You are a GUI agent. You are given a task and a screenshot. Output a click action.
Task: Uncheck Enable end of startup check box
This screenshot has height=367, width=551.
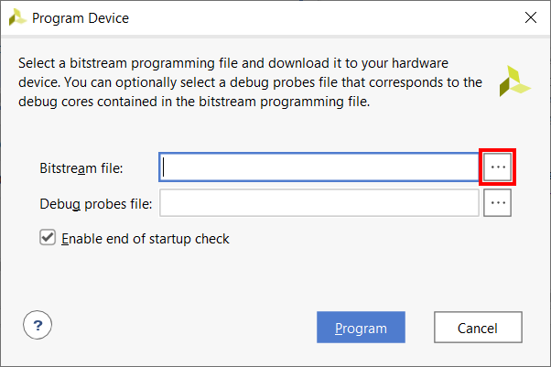pyautogui.click(x=48, y=237)
